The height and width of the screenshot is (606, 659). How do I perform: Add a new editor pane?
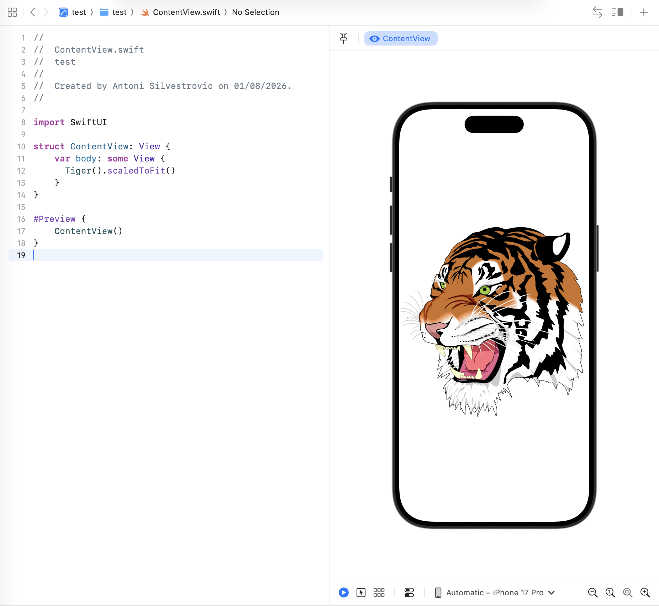tap(644, 12)
